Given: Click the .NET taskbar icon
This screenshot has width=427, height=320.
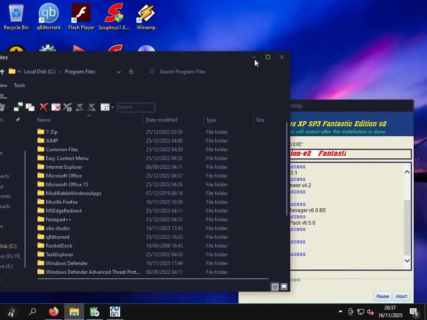Looking at the screenshot, I should coord(115,312).
